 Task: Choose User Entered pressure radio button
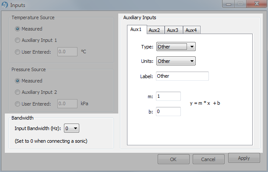[18, 104]
